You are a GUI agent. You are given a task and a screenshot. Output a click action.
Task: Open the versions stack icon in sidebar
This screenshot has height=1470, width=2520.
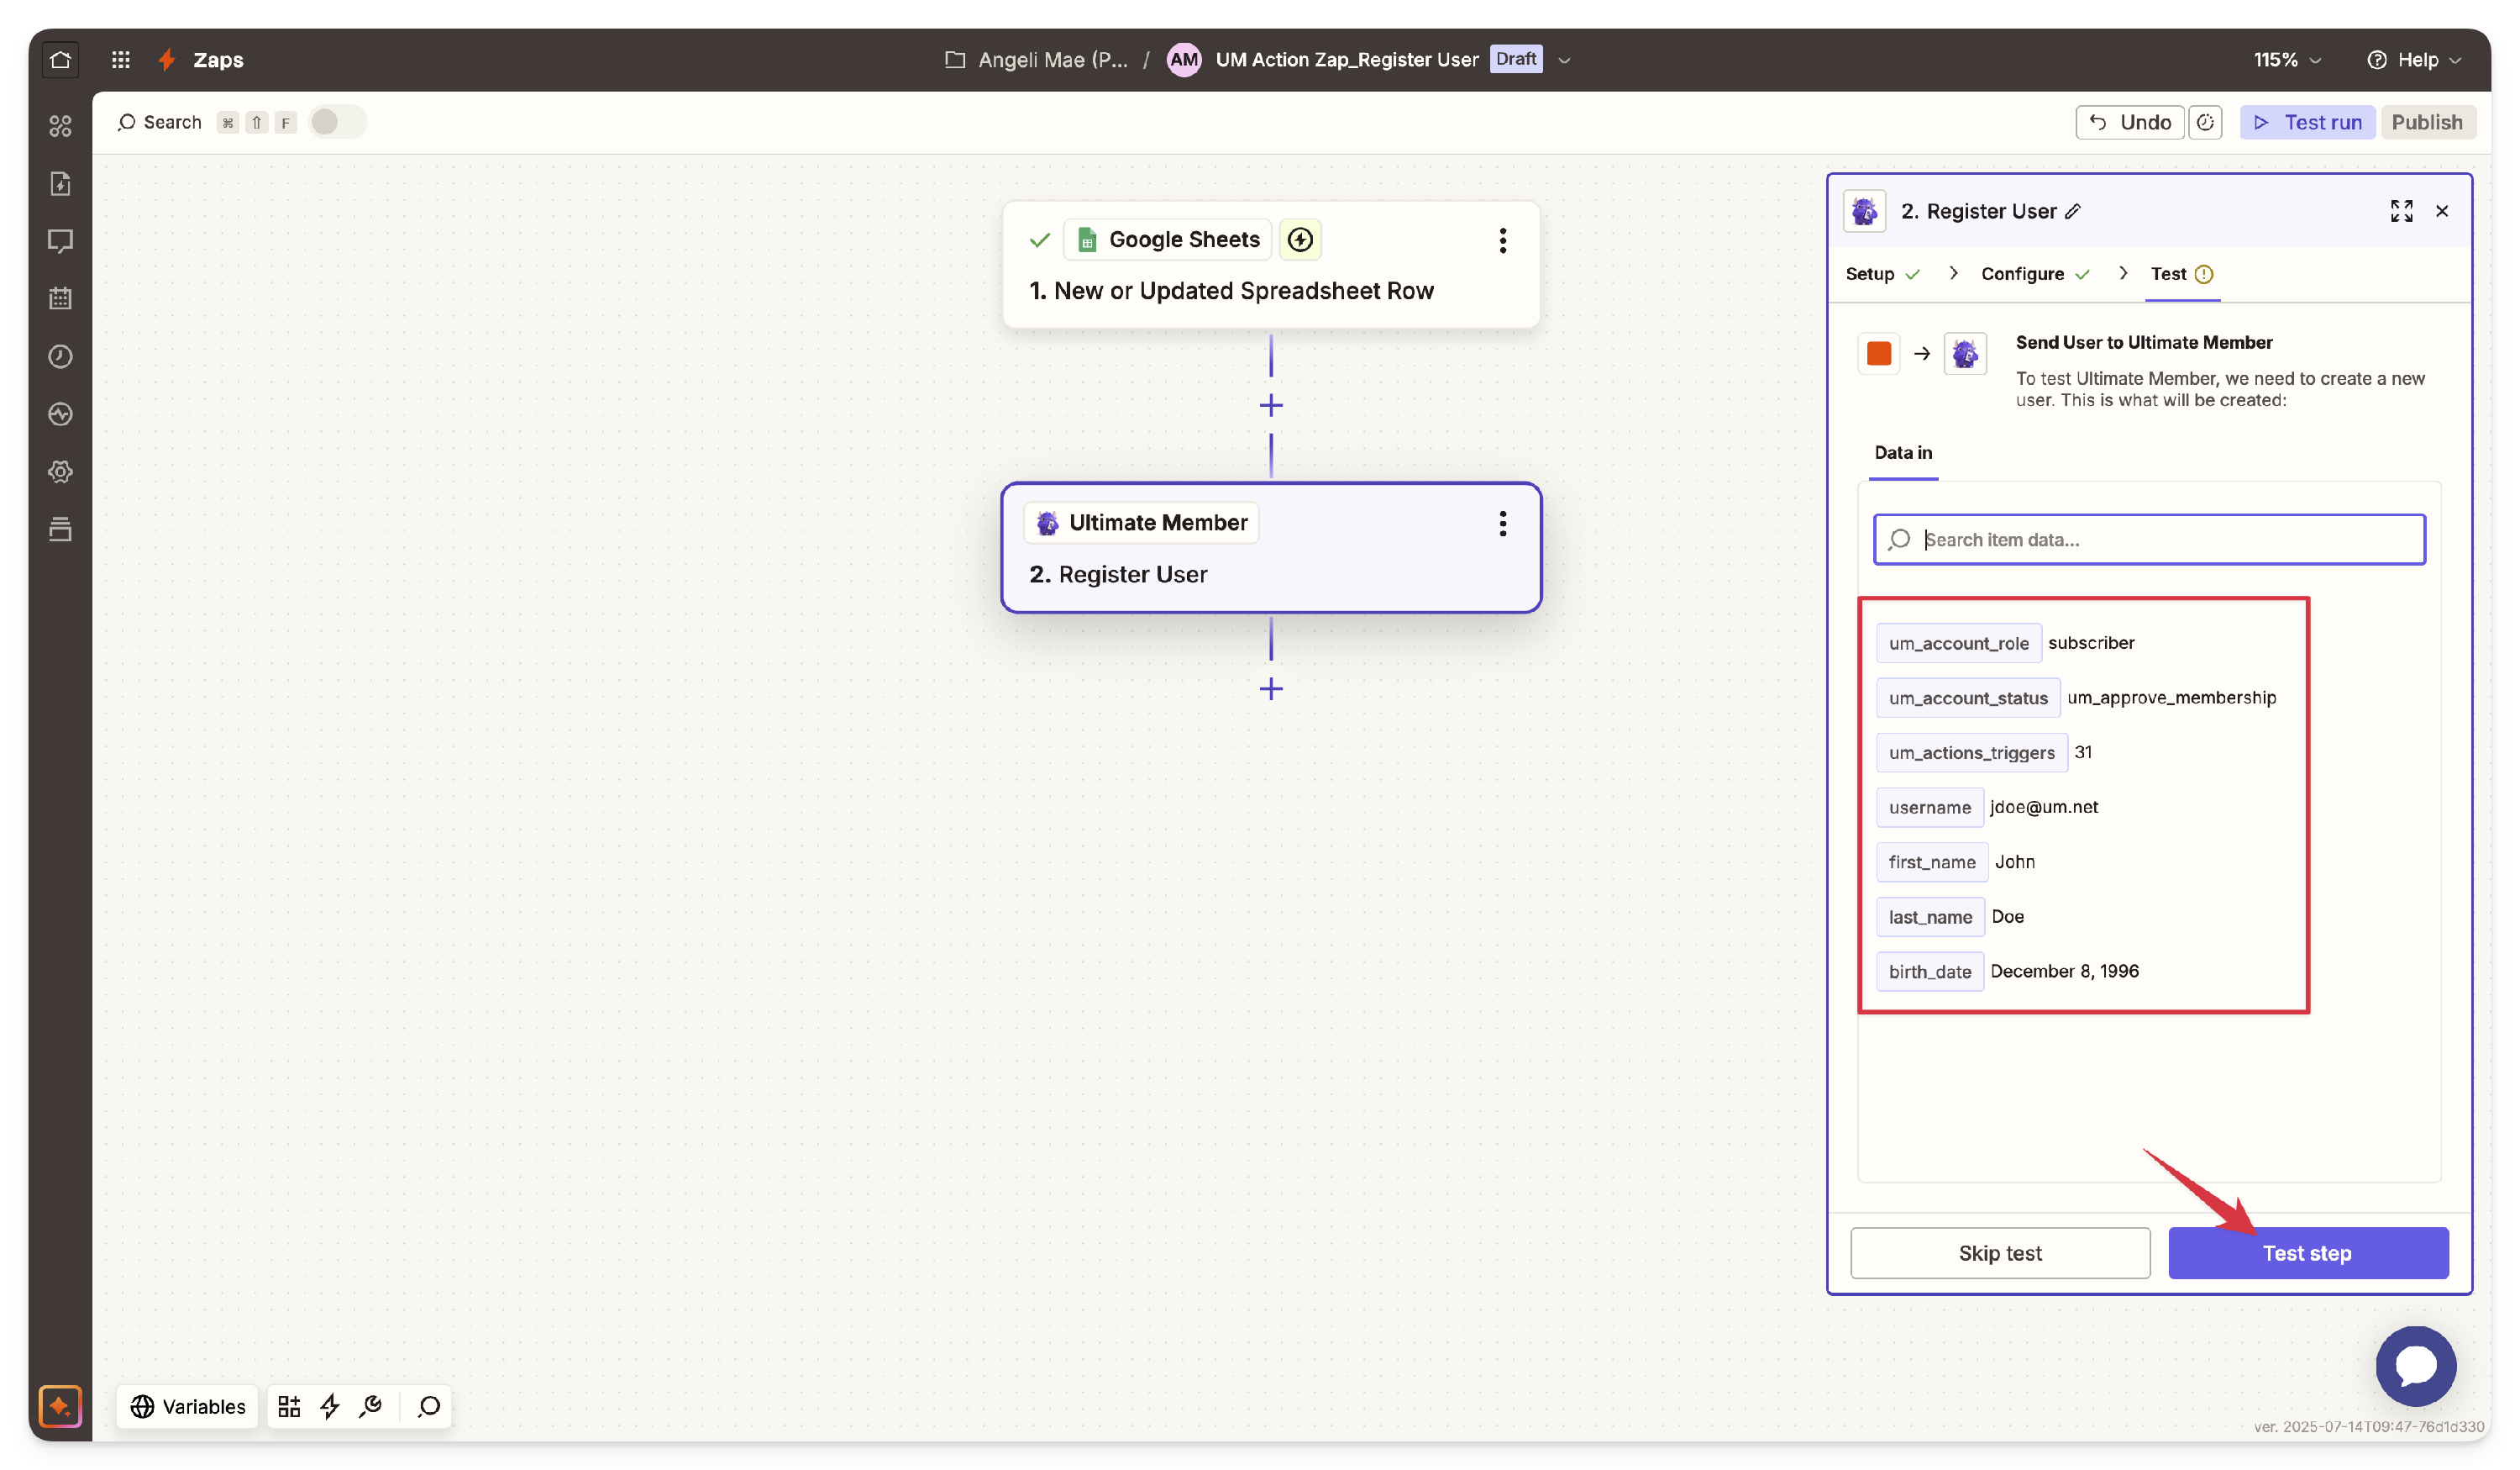[60, 529]
